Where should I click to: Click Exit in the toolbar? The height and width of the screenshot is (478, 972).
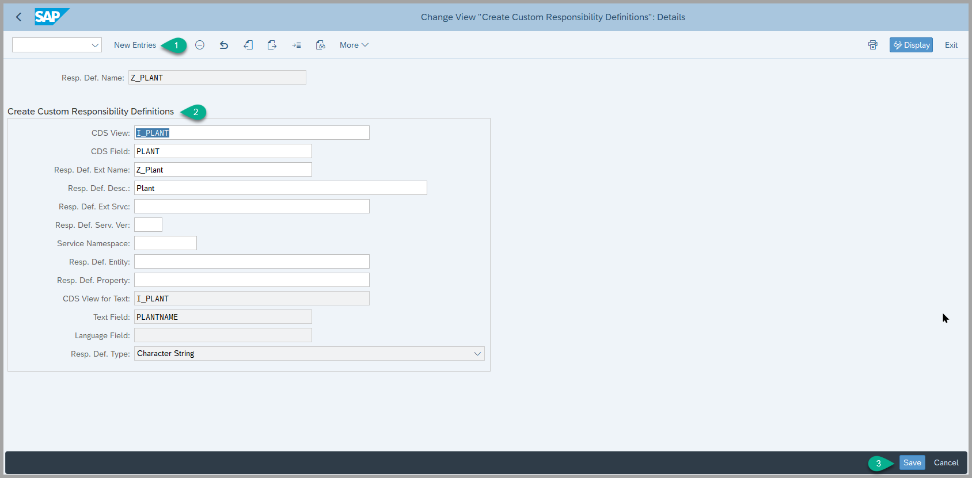pos(951,45)
